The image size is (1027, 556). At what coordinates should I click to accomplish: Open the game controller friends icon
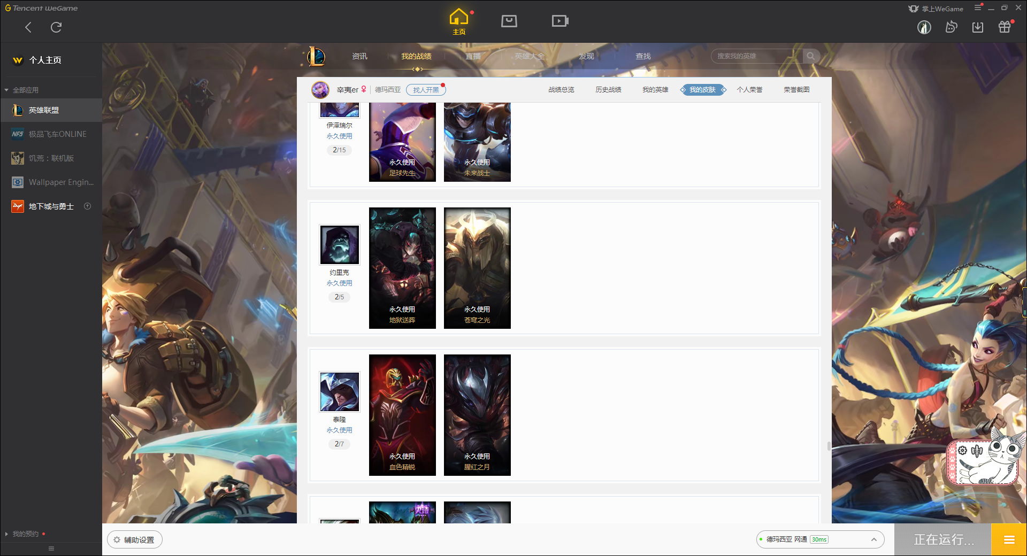pyautogui.click(x=951, y=27)
